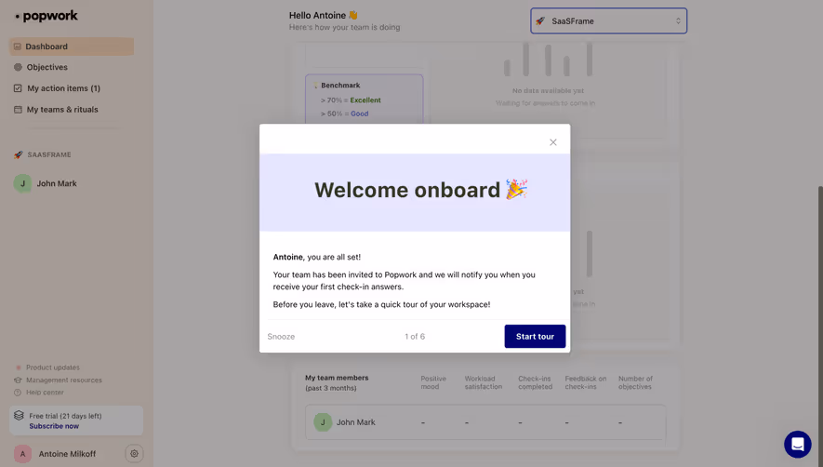This screenshot has height=467, width=823.
Task: Snooze the welcome onboarding dialog
Action: tap(281, 337)
